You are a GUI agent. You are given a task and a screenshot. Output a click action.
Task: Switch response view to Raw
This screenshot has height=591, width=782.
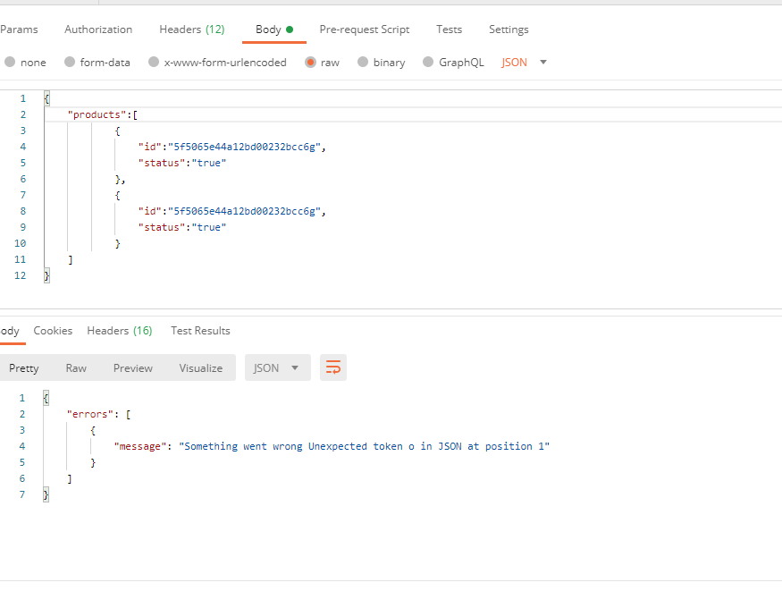coord(76,368)
